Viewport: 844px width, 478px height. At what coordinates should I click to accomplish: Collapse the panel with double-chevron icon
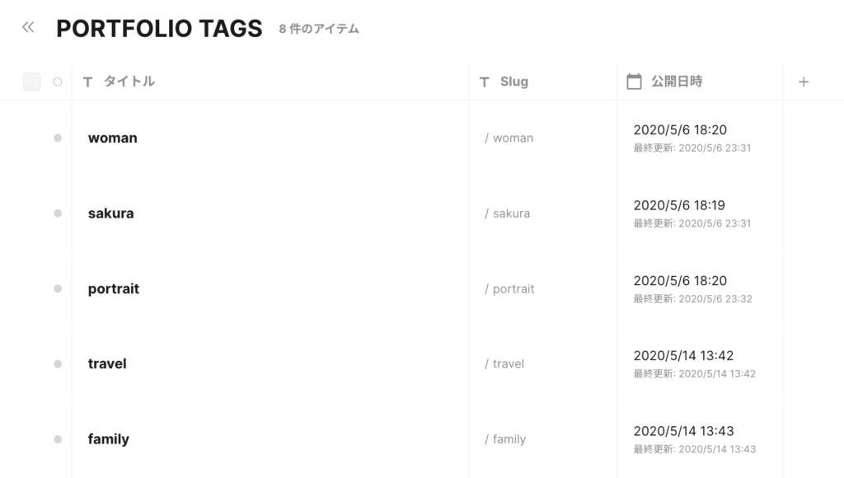[x=28, y=27]
